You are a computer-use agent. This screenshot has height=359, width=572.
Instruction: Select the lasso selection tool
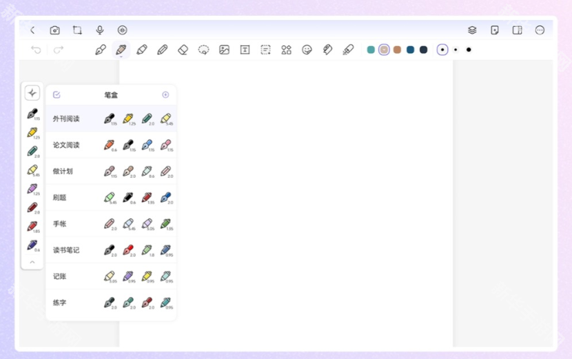tap(203, 50)
